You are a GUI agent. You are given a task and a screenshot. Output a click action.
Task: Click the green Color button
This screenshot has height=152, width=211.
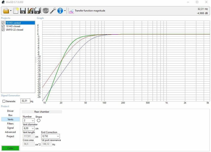[x=10, y=148]
